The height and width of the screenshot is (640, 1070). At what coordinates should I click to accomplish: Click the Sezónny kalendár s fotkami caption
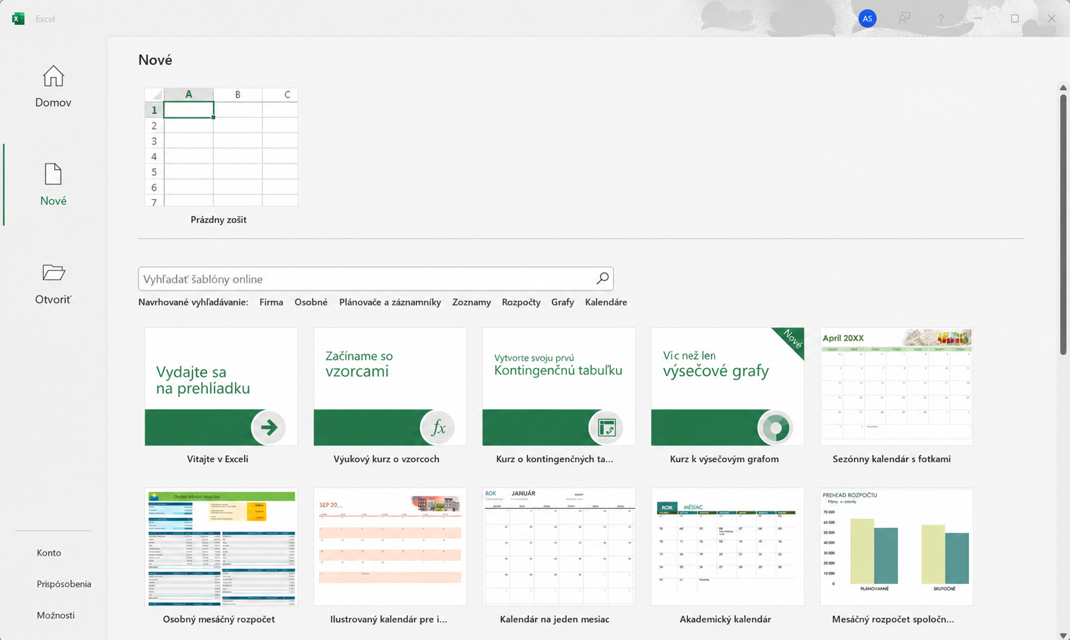892,459
